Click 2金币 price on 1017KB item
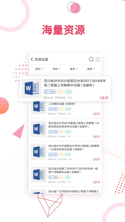 (96, 160)
